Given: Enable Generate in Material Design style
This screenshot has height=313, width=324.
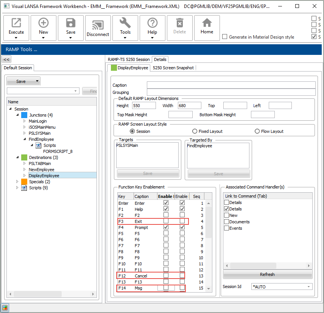Looking at the screenshot, I should (225, 37).
